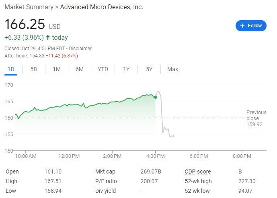Select the 1D time range tab
This screenshot has width=277, height=198.
pyautogui.click(x=11, y=69)
